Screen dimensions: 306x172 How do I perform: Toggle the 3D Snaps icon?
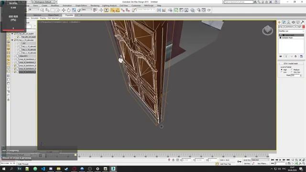(112, 10)
